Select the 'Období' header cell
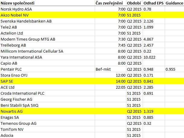Viewport: 184px width, 138px height. (135, 3)
